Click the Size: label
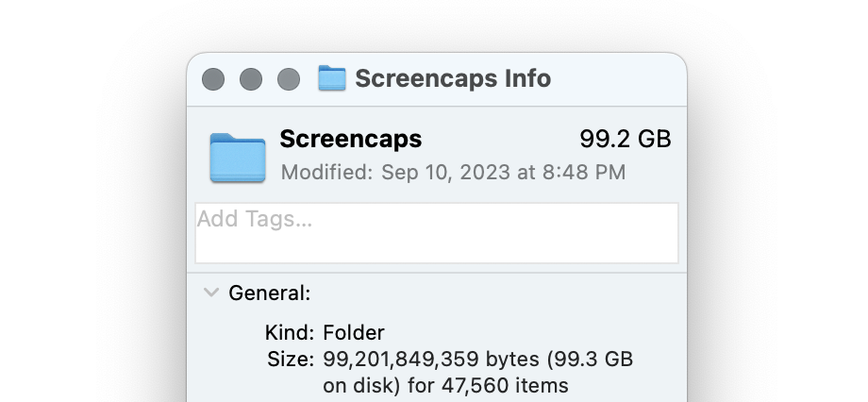This screenshot has width=868, height=402. click(292, 359)
